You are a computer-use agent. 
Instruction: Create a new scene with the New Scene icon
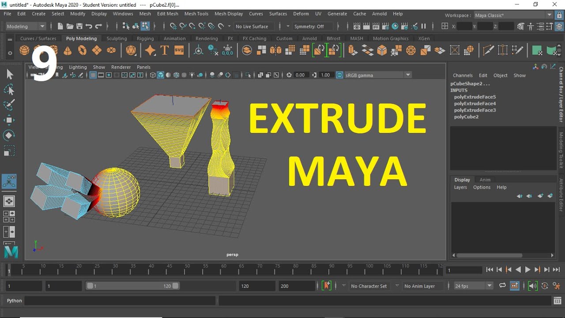click(x=60, y=26)
